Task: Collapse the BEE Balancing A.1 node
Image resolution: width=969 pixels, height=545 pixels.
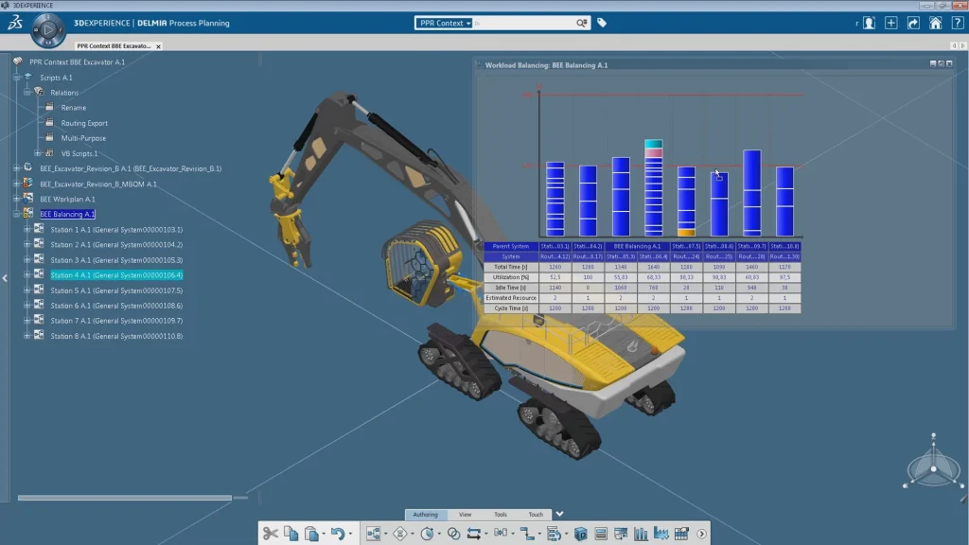Action: coord(17,215)
